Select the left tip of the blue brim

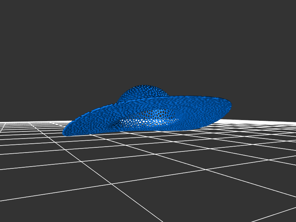click(x=64, y=132)
